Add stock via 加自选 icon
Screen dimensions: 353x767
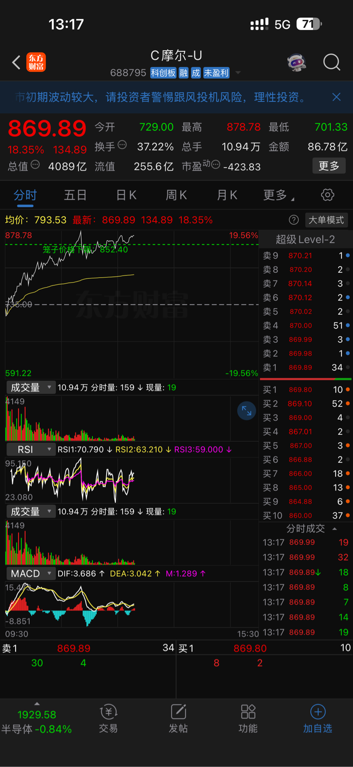coord(318,718)
